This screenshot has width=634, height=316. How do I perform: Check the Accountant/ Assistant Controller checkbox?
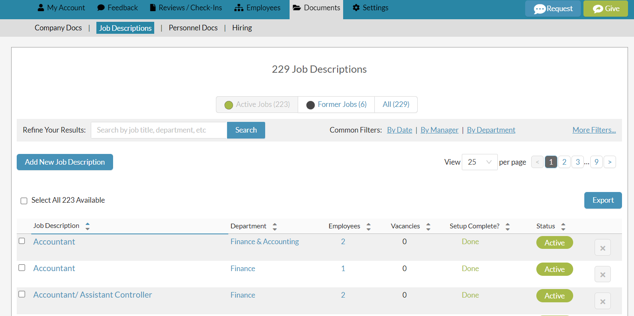22,294
